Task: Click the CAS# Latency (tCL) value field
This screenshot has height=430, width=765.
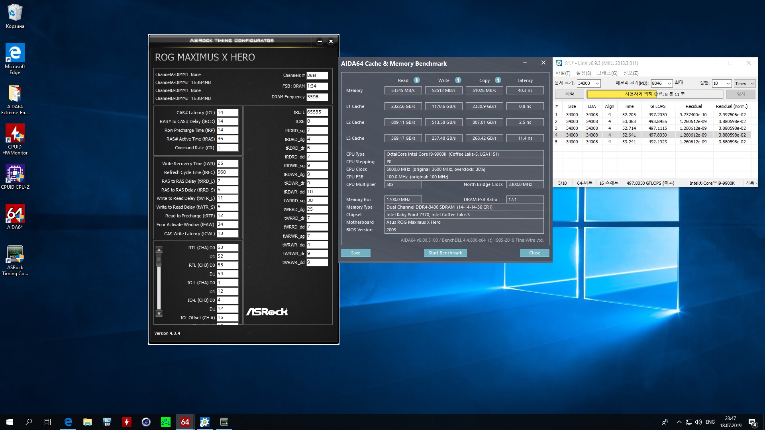Action: pyautogui.click(x=228, y=113)
